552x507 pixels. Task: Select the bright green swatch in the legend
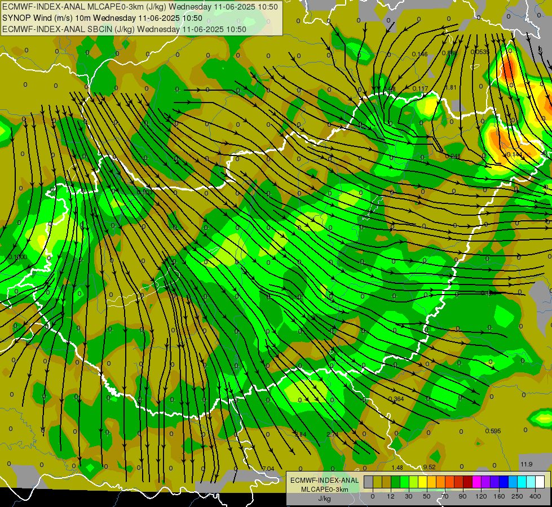pyautogui.click(x=405, y=482)
